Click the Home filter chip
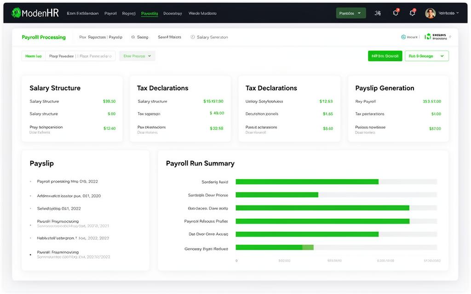471x294 pixels. (x=33, y=56)
